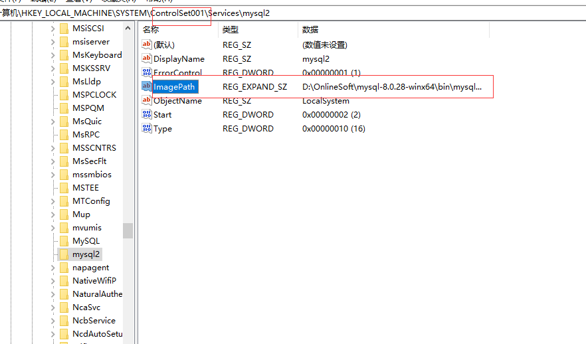Click the Start DWORD value icon
The width and height of the screenshot is (586, 344).
146,114
